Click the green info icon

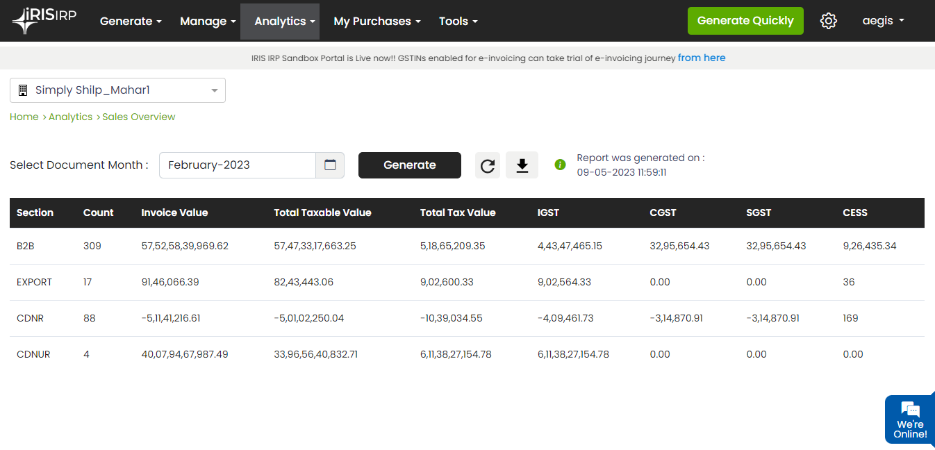pyautogui.click(x=560, y=165)
